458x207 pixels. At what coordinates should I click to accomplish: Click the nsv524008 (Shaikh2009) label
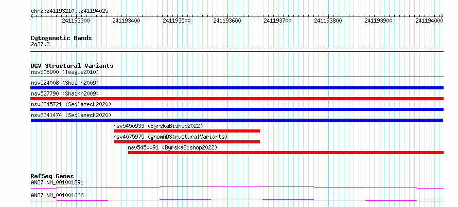(x=65, y=83)
